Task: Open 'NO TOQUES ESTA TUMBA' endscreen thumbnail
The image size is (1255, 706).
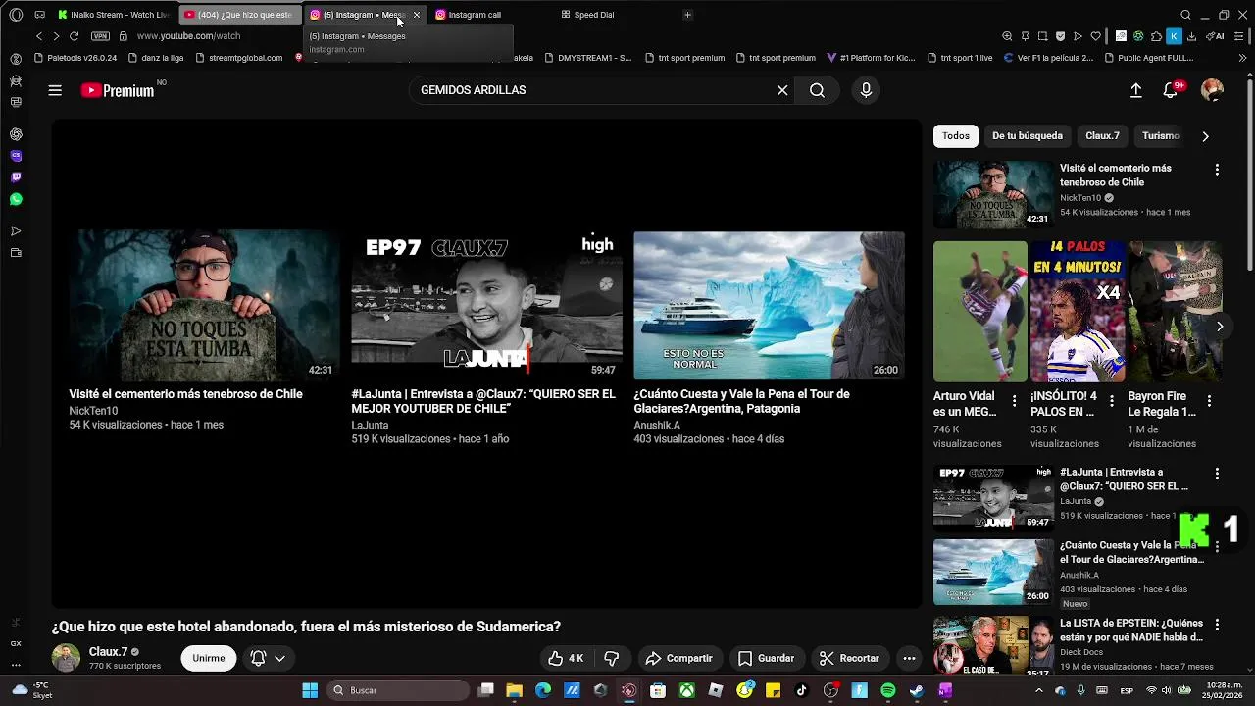Action: 203,305
